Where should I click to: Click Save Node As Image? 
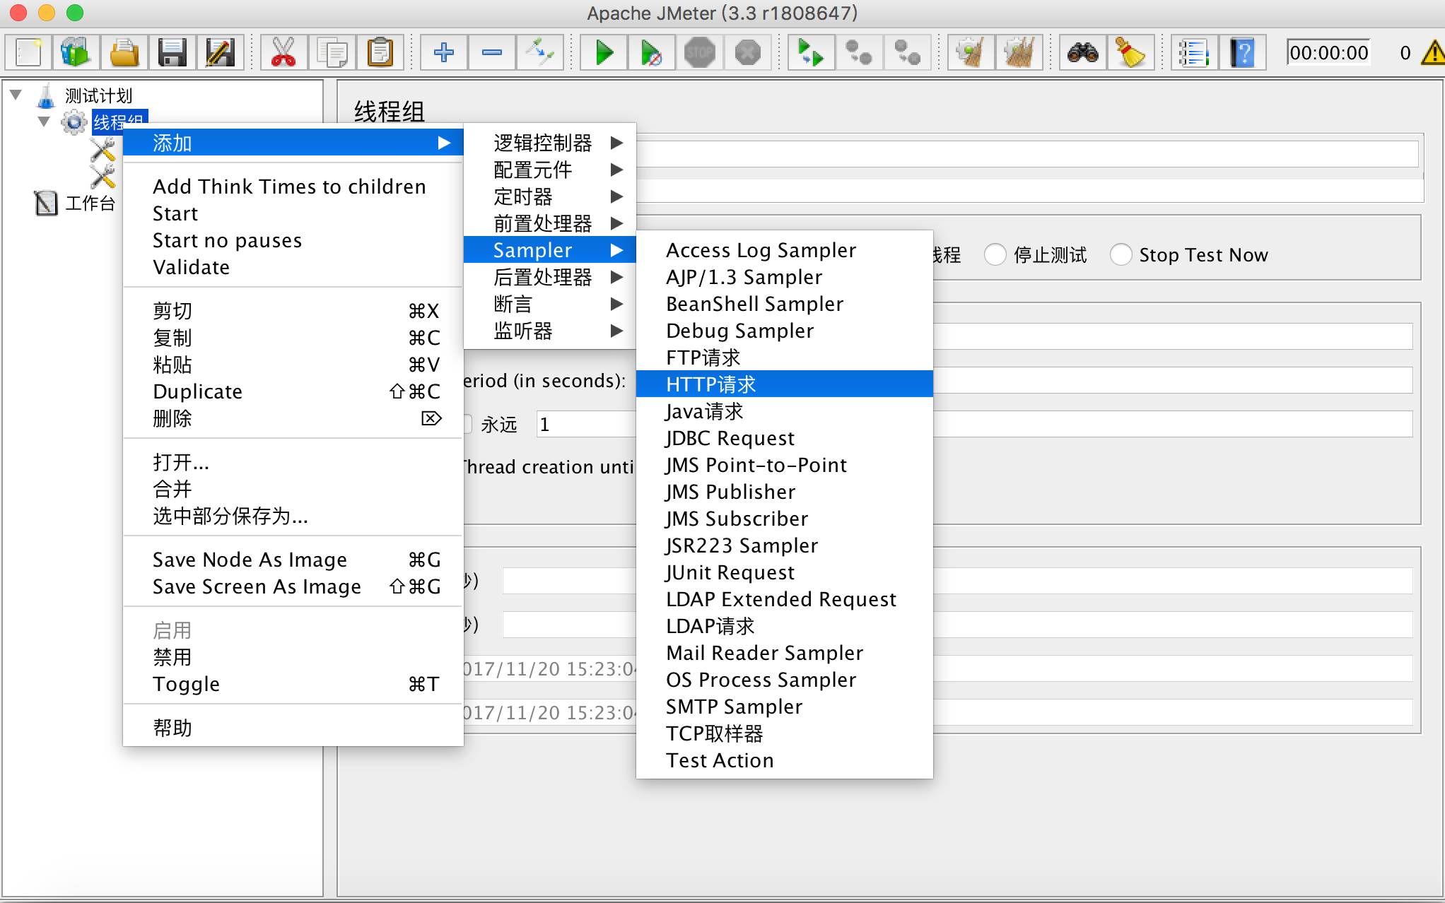(x=293, y=560)
